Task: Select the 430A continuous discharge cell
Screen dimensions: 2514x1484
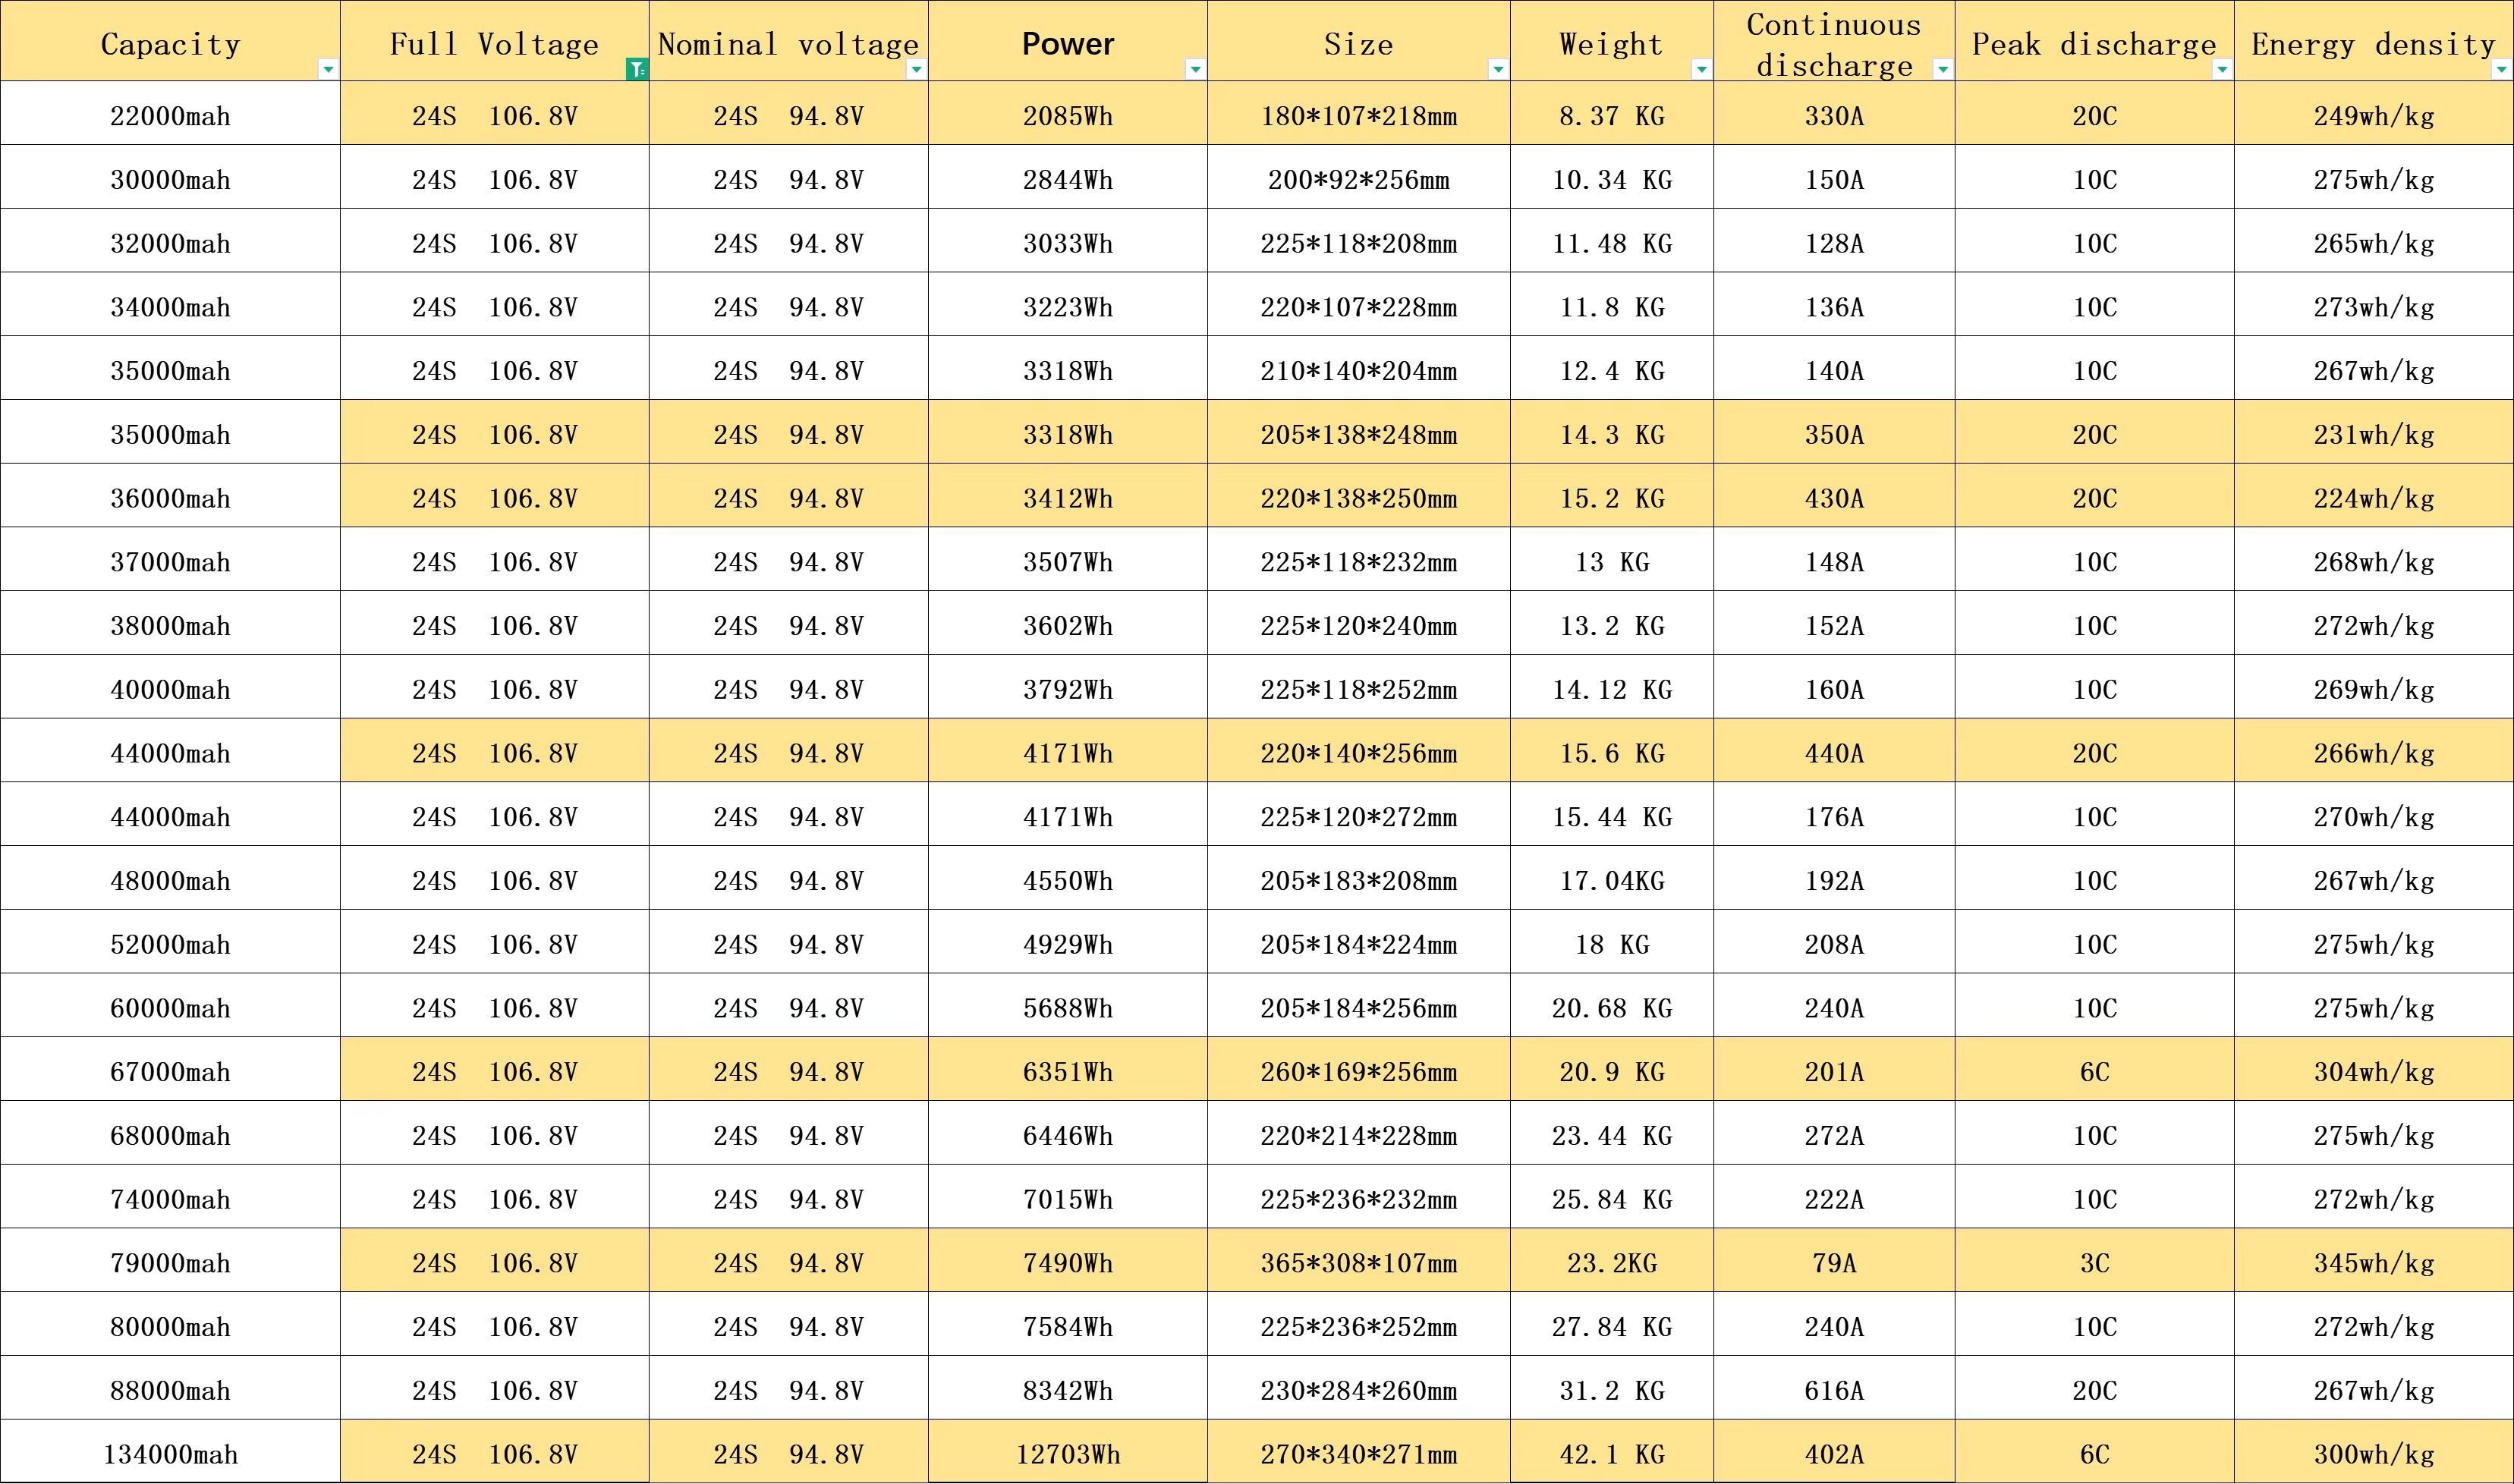Action: [x=1834, y=496]
